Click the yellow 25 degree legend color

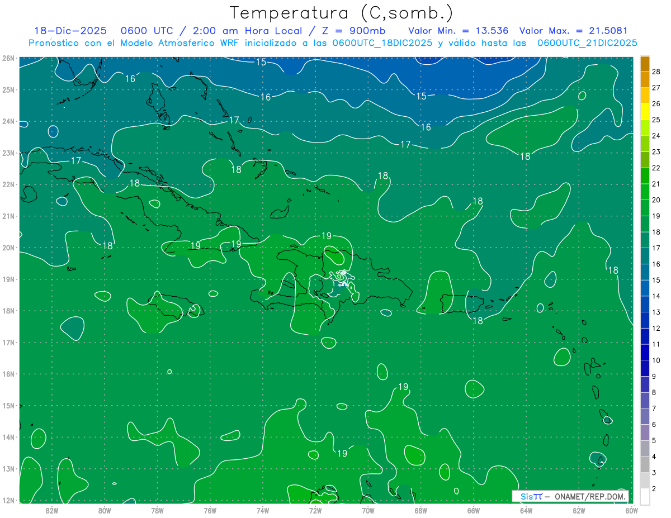click(x=645, y=112)
